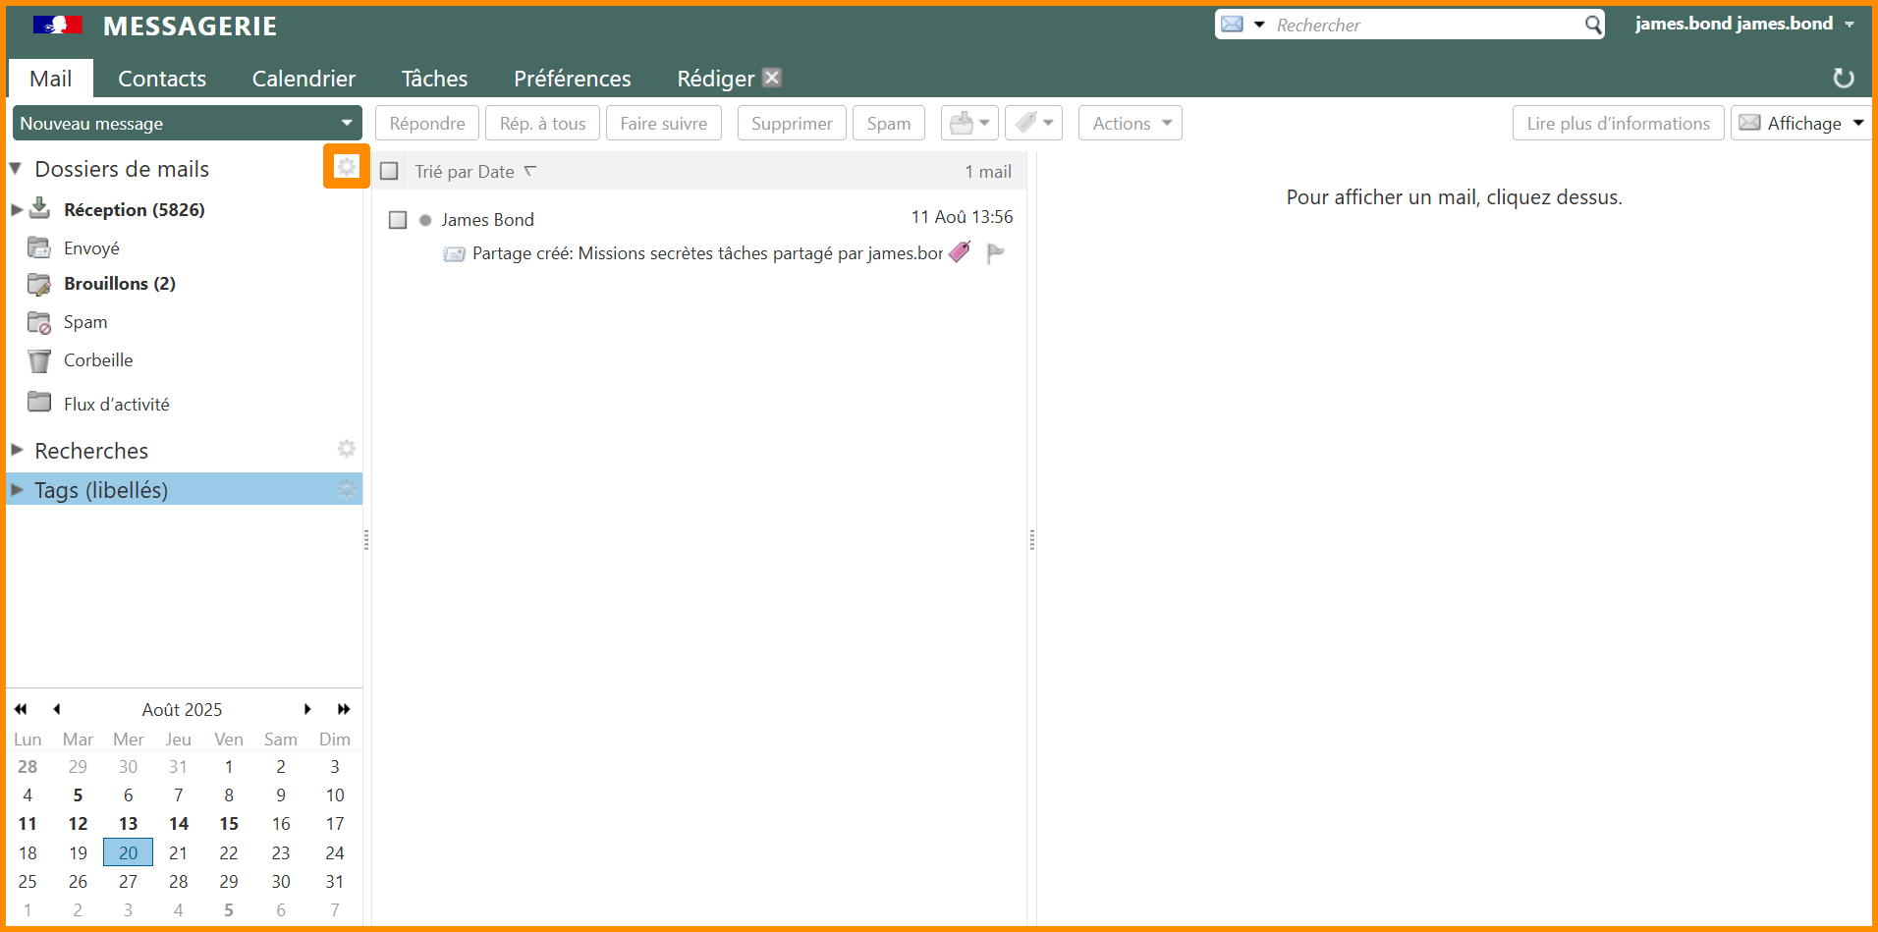This screenshot has width=1878, height=932.
Task: Close the Rédiger tab with its X
Action: tap(772, 78)
